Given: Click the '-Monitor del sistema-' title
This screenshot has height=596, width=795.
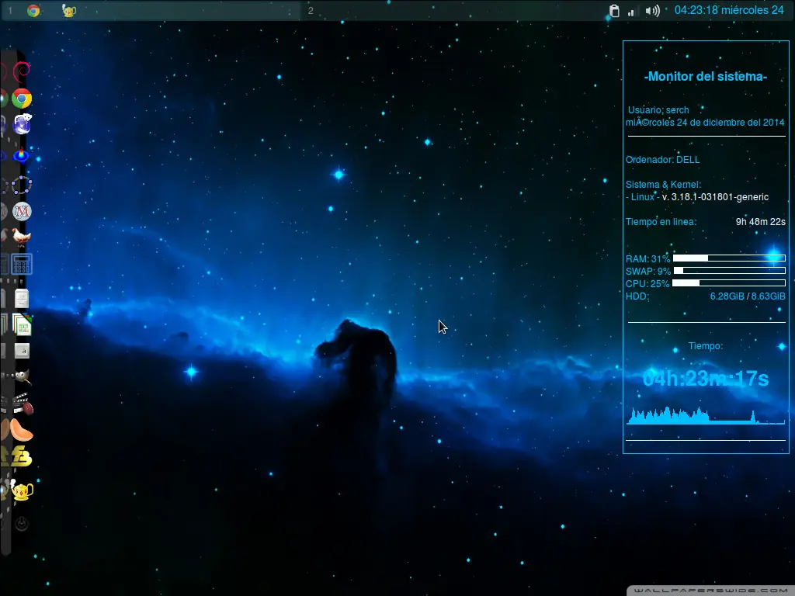Looking at the screenshot, I should (x=705, y=77).
